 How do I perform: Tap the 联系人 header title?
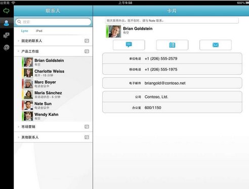(x=53, y=11)
